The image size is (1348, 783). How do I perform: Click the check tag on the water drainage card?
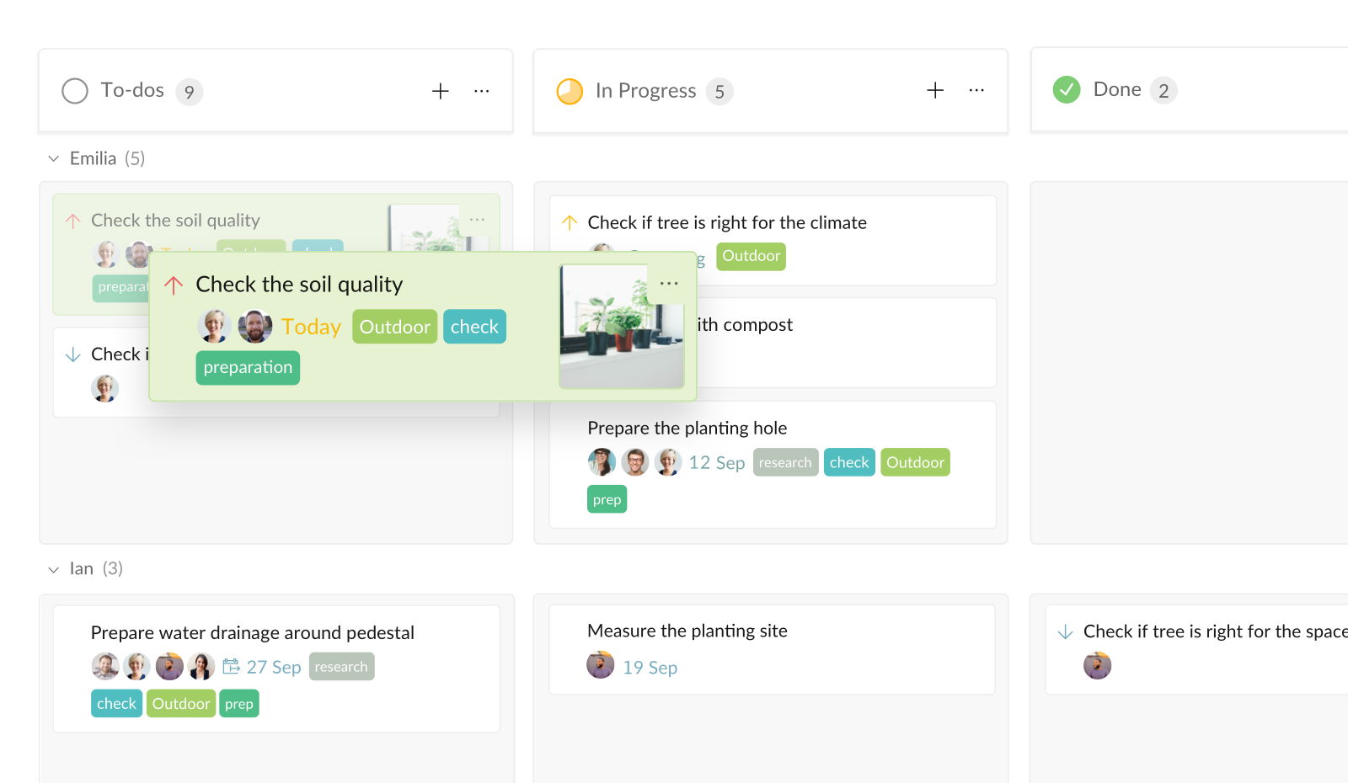point(116,704)
